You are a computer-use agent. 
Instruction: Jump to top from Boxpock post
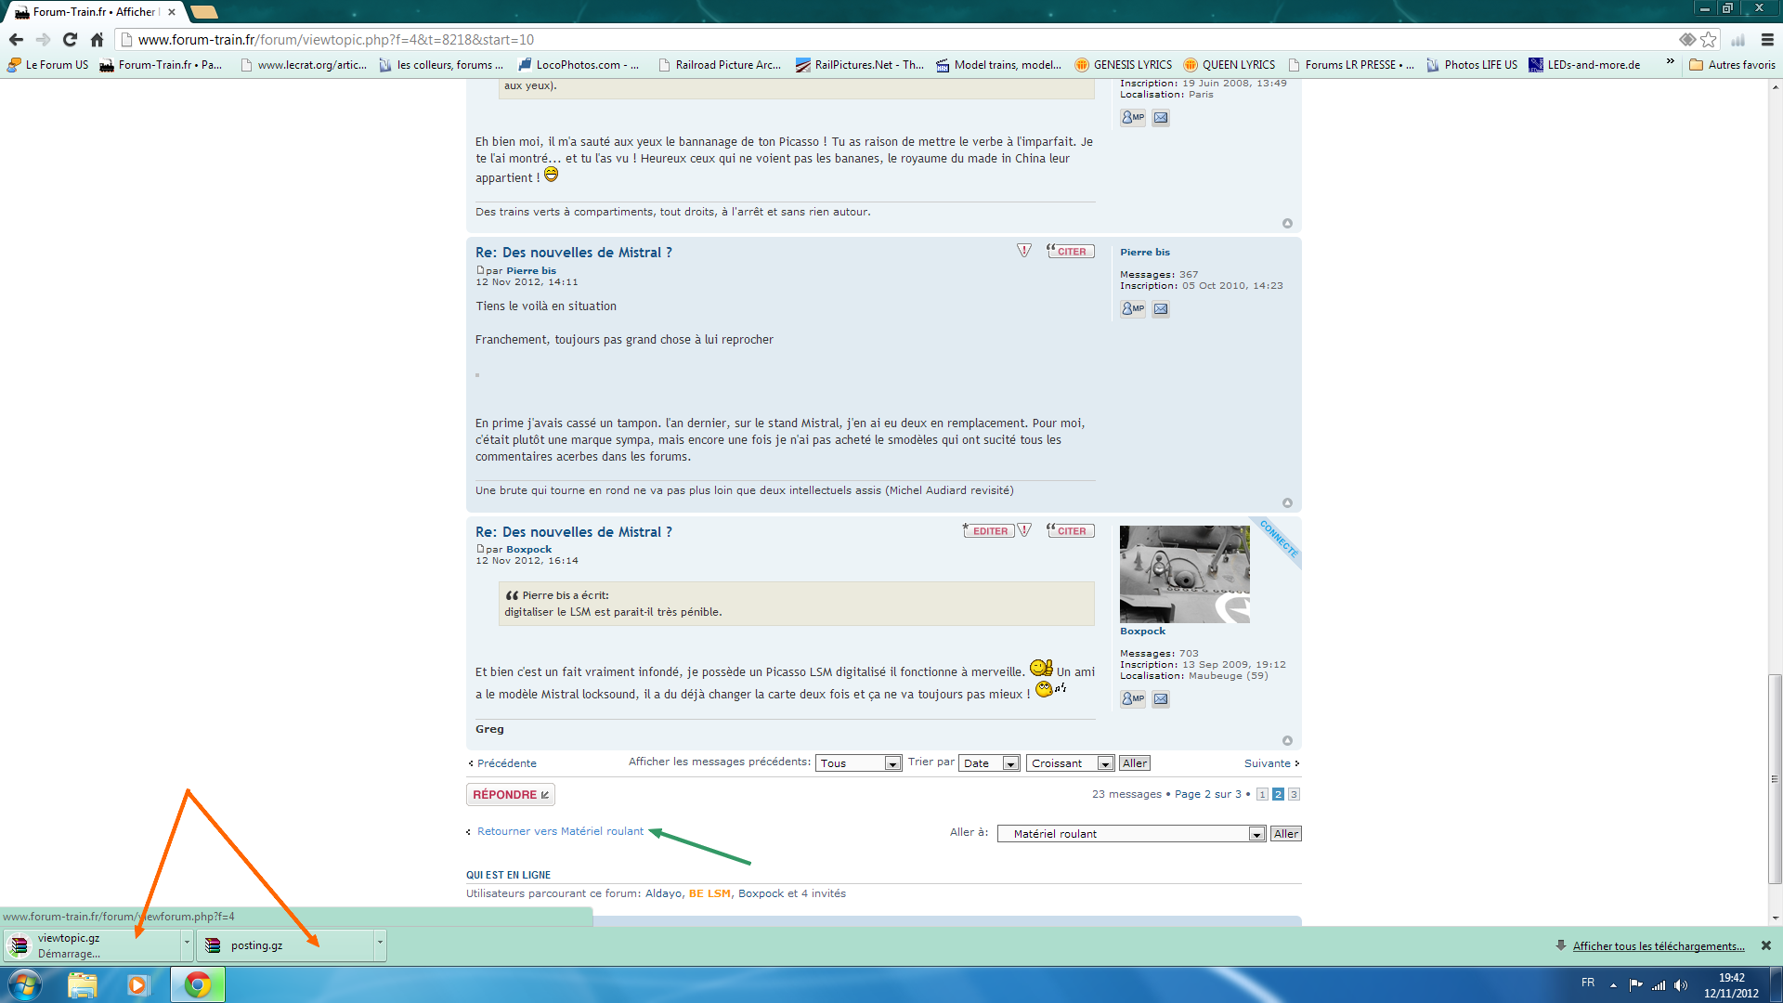[1287, 740]
